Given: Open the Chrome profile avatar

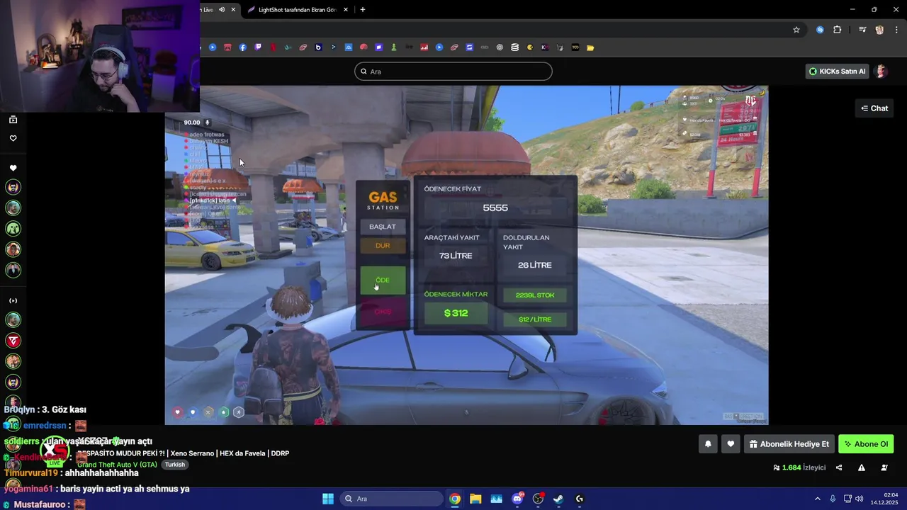Looking at the screenshot, I should coord(879,30).
